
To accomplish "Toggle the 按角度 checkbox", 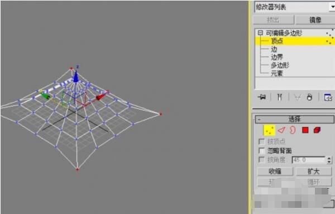I will (262, 160).
